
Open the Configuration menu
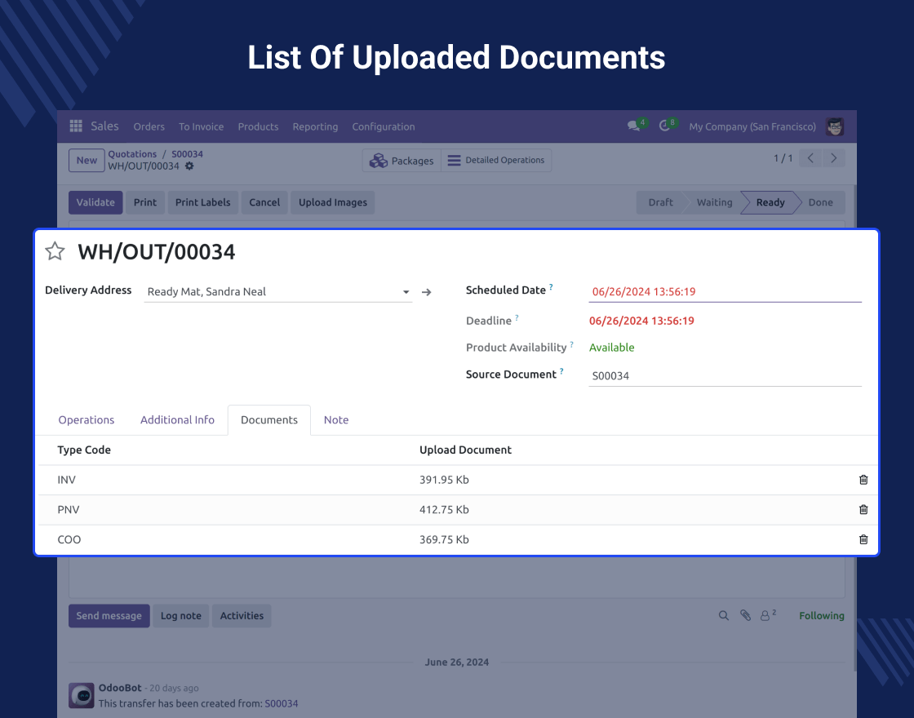(384, 126)
